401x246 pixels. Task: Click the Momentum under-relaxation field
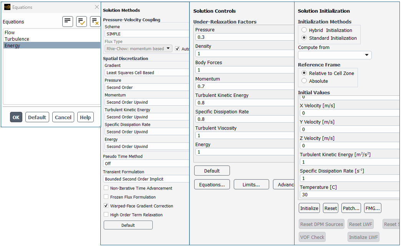point(245,86)
